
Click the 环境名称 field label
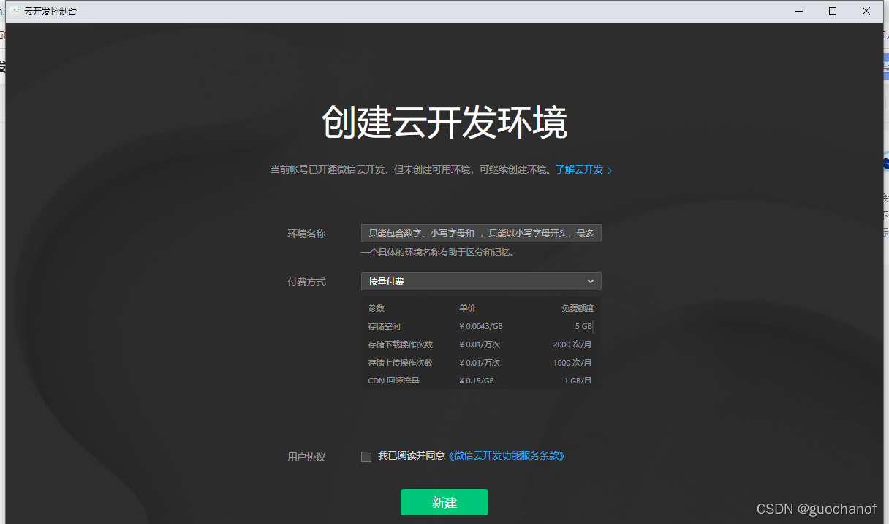pos(306,234)
